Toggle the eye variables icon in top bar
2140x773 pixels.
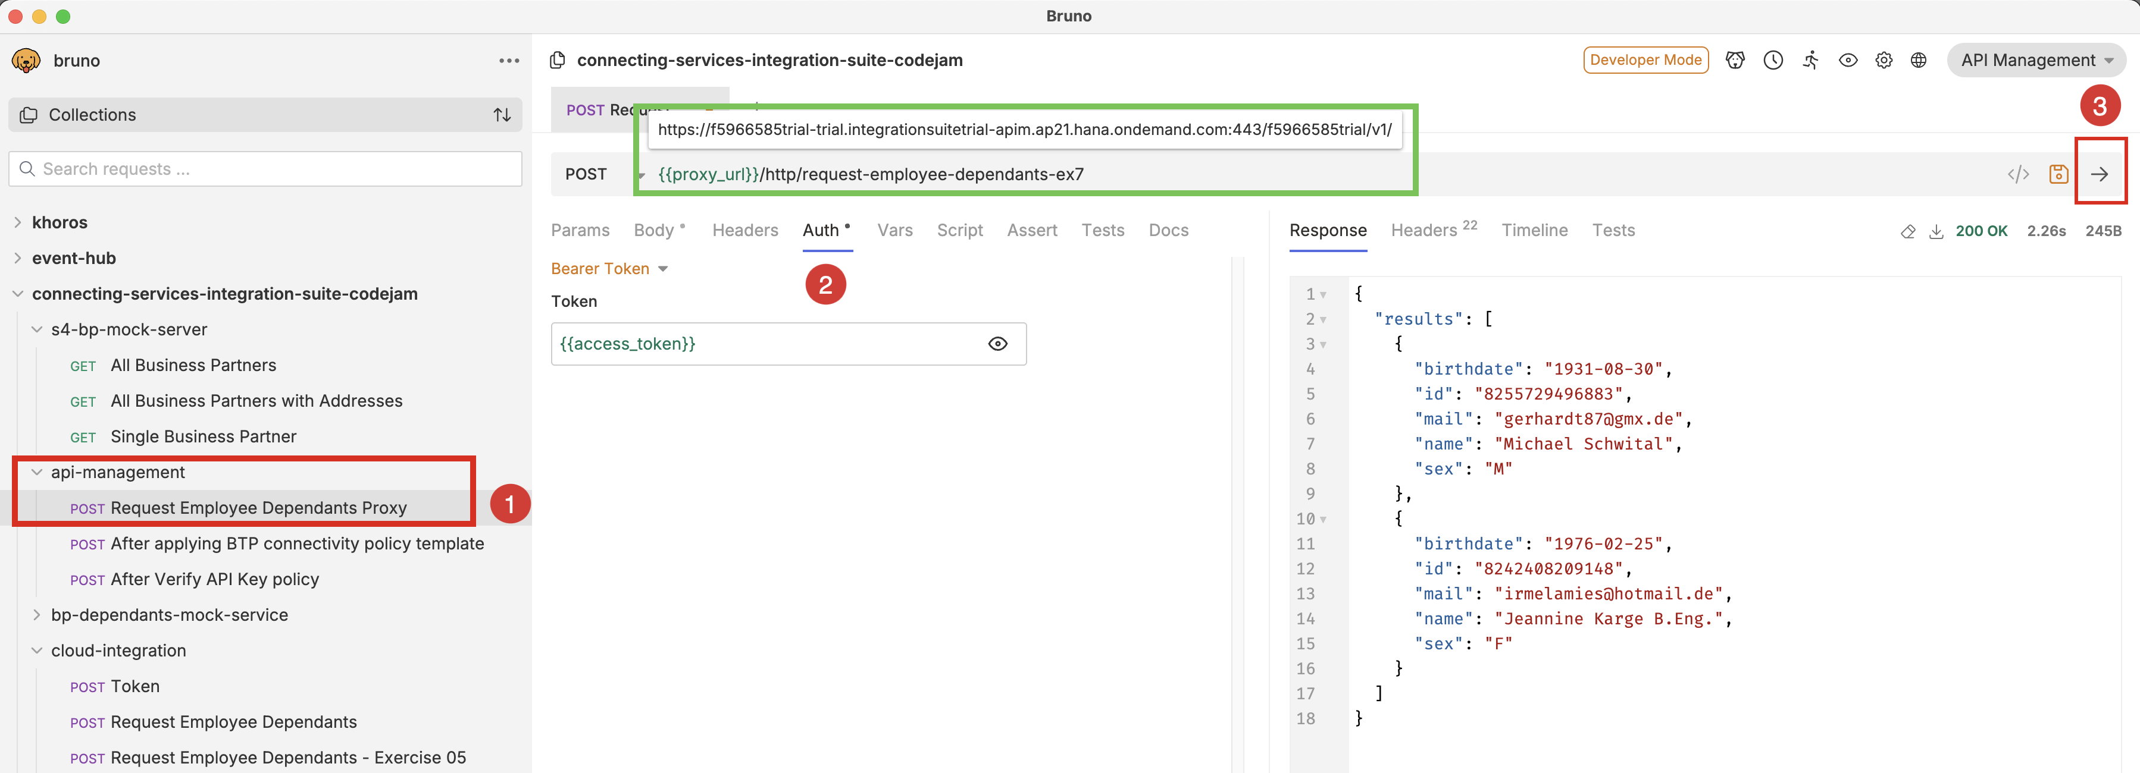tap(1848, 60)
